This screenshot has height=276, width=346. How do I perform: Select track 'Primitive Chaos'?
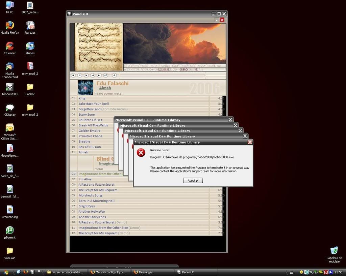click(92, 136)
